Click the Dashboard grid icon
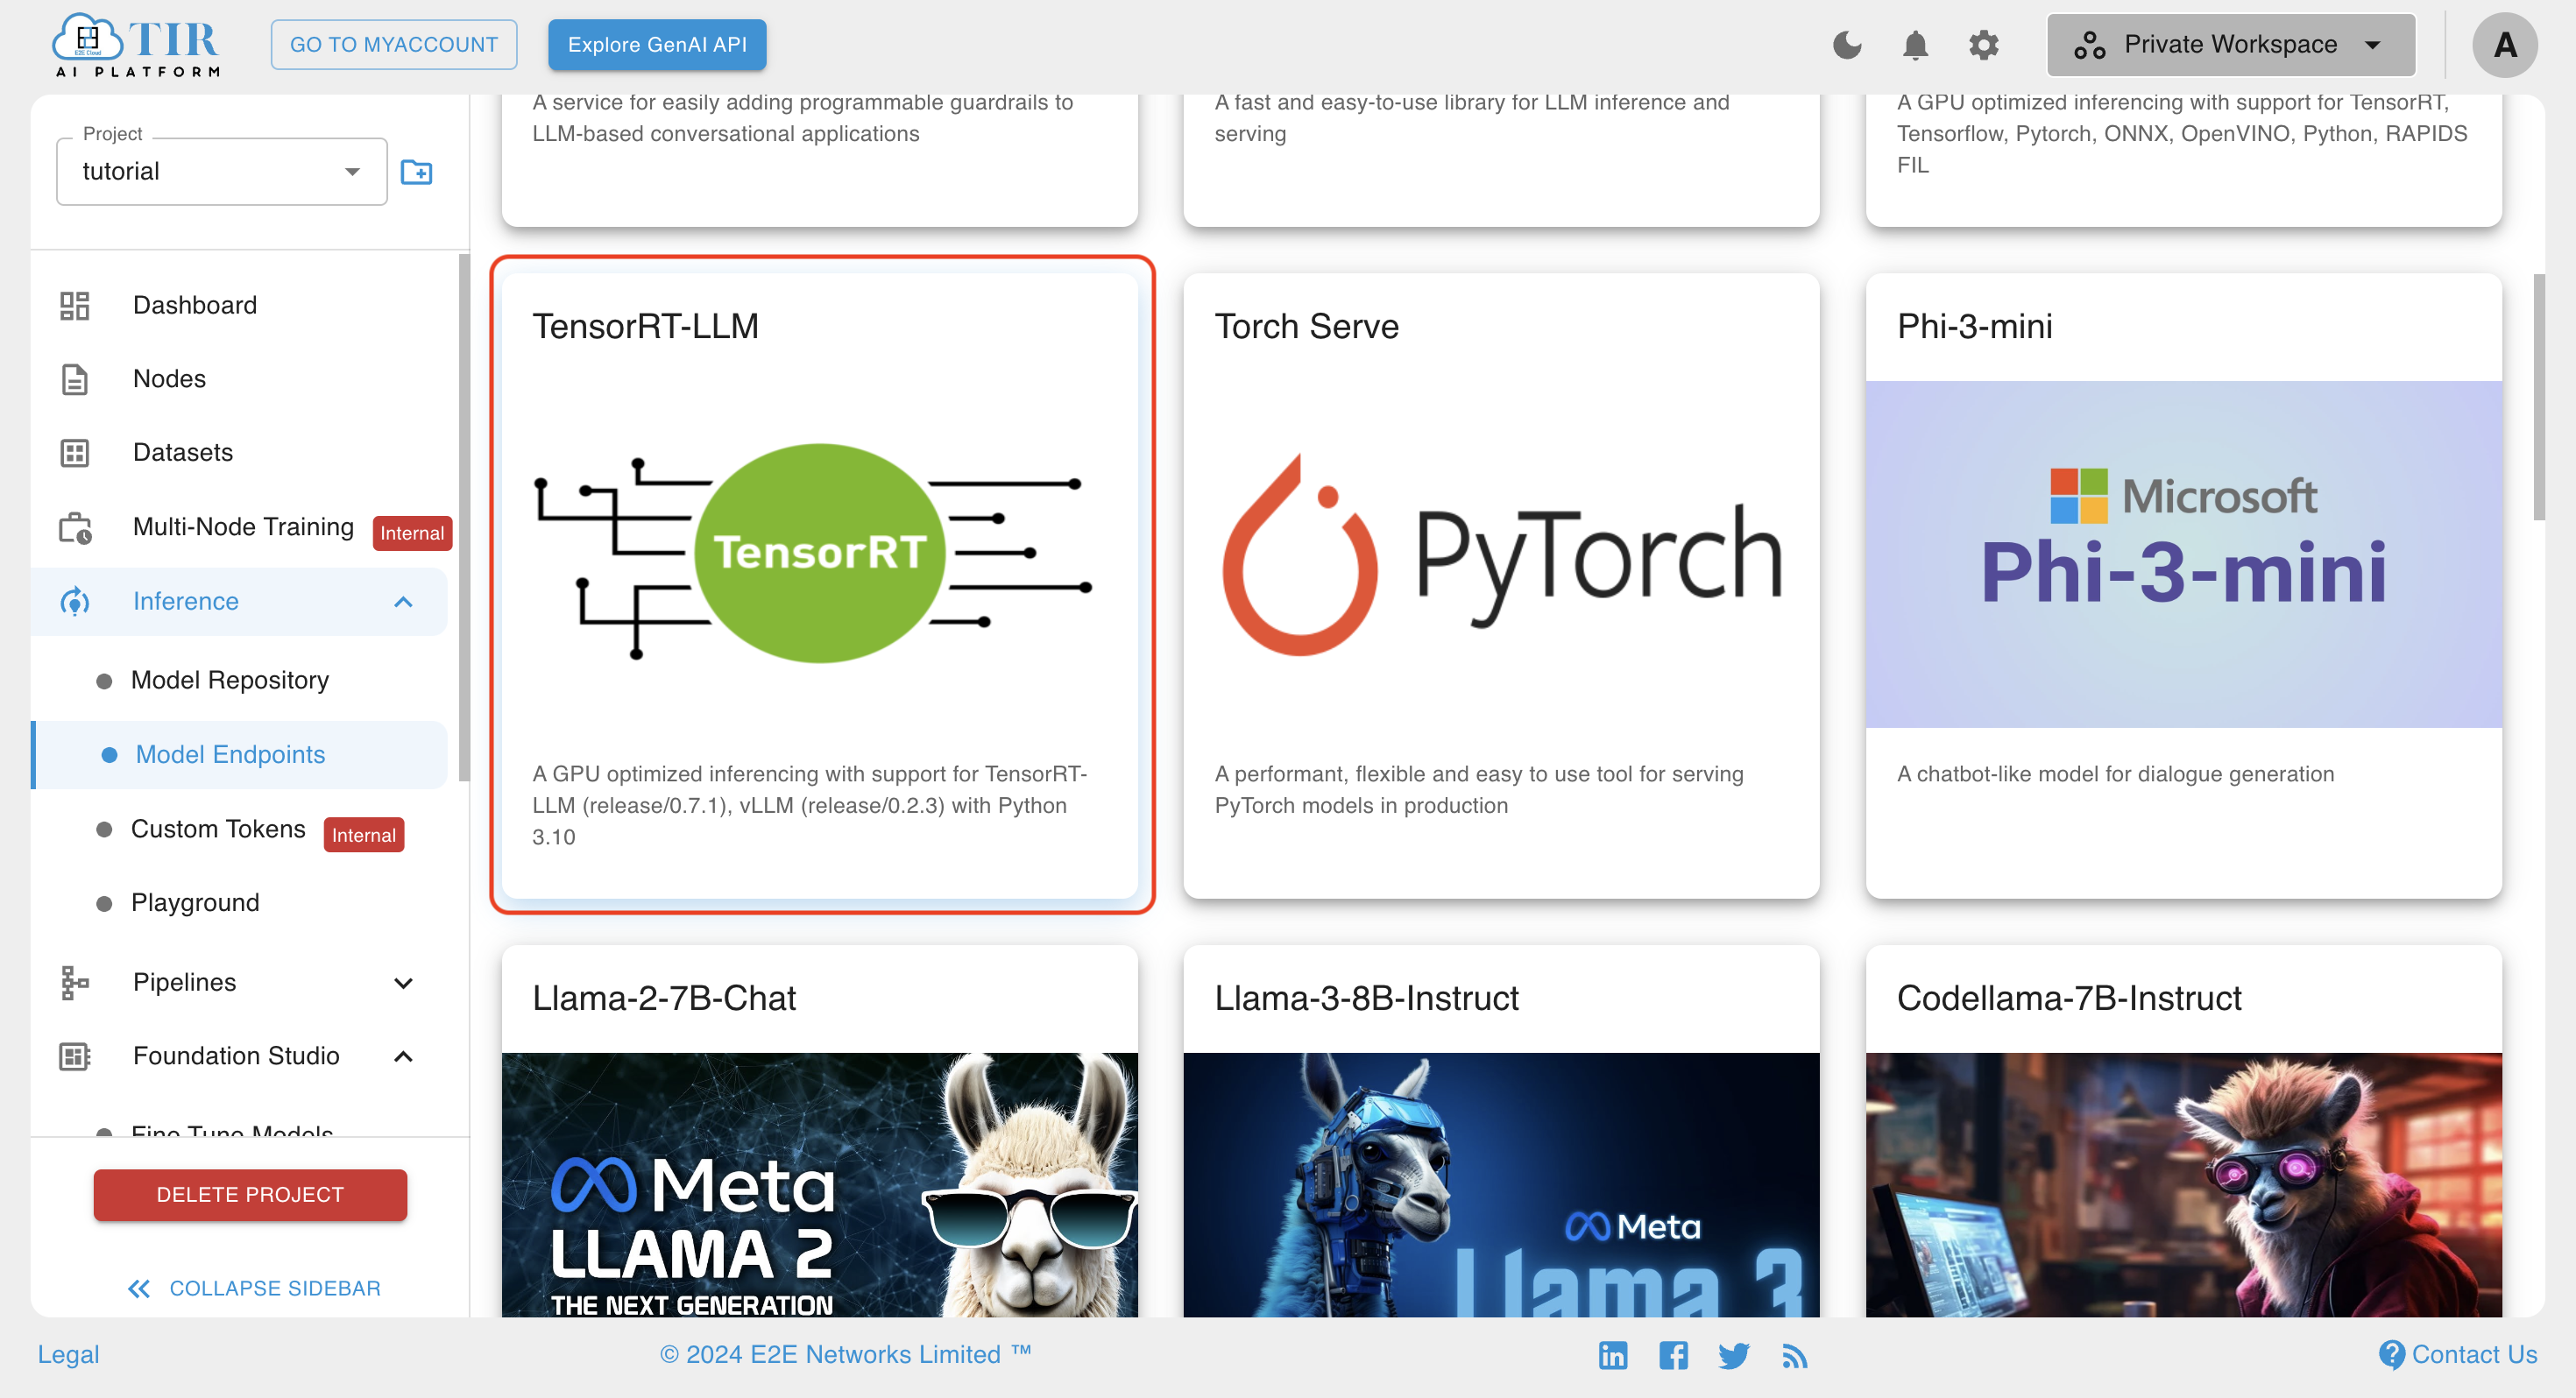This screenshot has width=2576, height=1398. pyautogui.click(x=75, y=305)
